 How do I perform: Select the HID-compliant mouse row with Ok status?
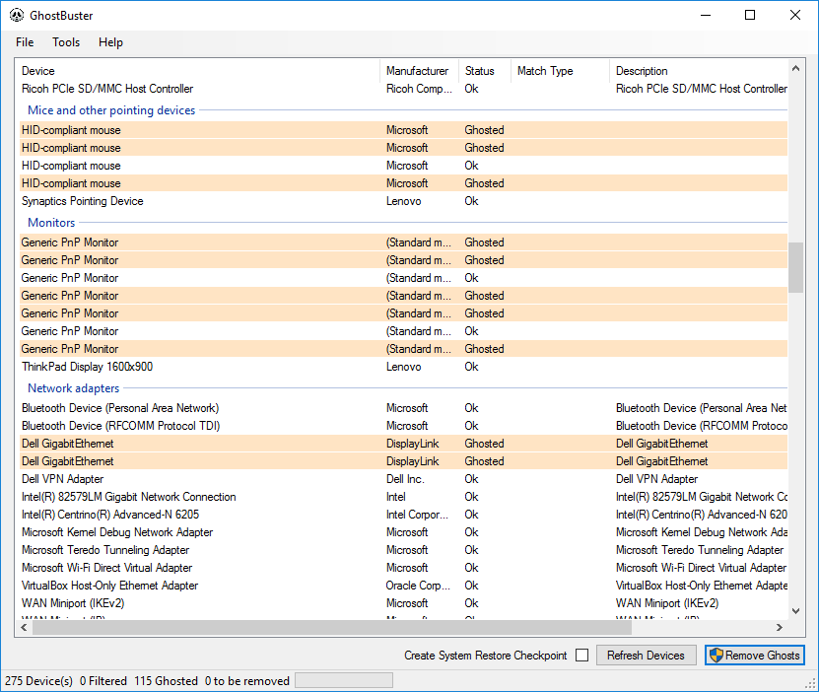pyautogui.click(x=404, y=166)
